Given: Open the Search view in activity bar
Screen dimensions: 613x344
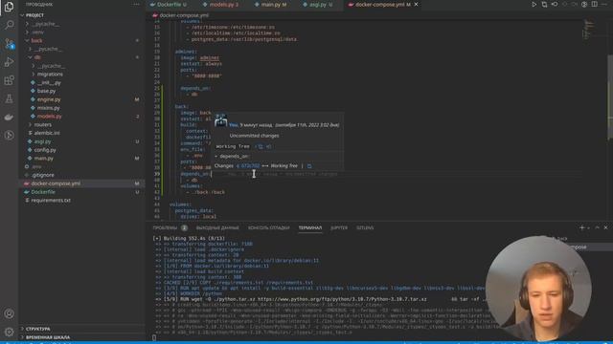Looking at the screenshot, I should (x=9, y=25).
